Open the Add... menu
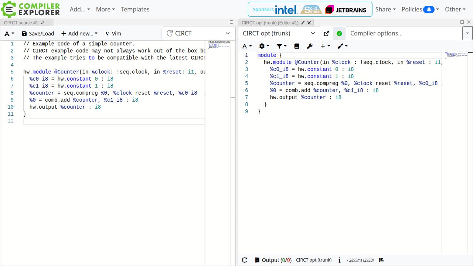Viewport: 473px width, 266px height. [x=80, y=9]
